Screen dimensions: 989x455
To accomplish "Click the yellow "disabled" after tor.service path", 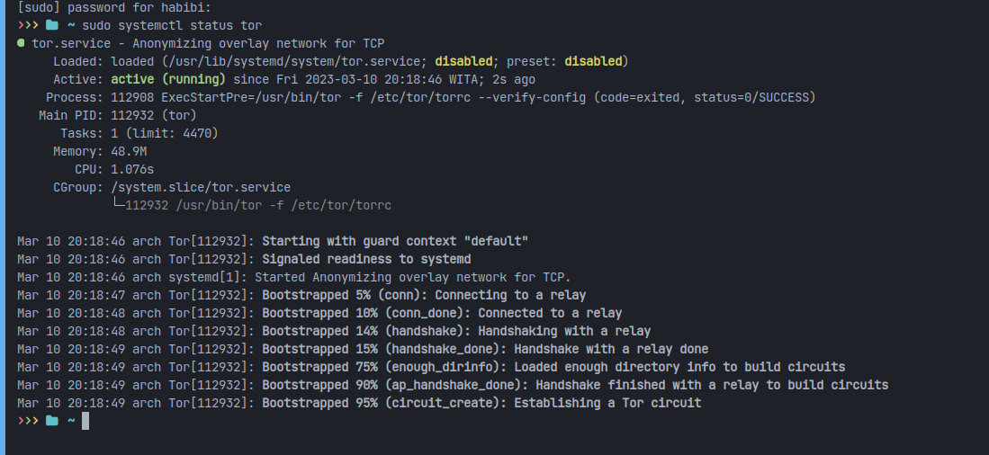I will pos(463,61).
